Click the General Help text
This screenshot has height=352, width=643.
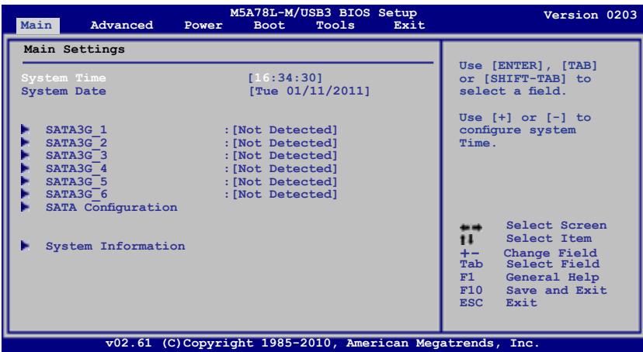(x=552, y=277)
